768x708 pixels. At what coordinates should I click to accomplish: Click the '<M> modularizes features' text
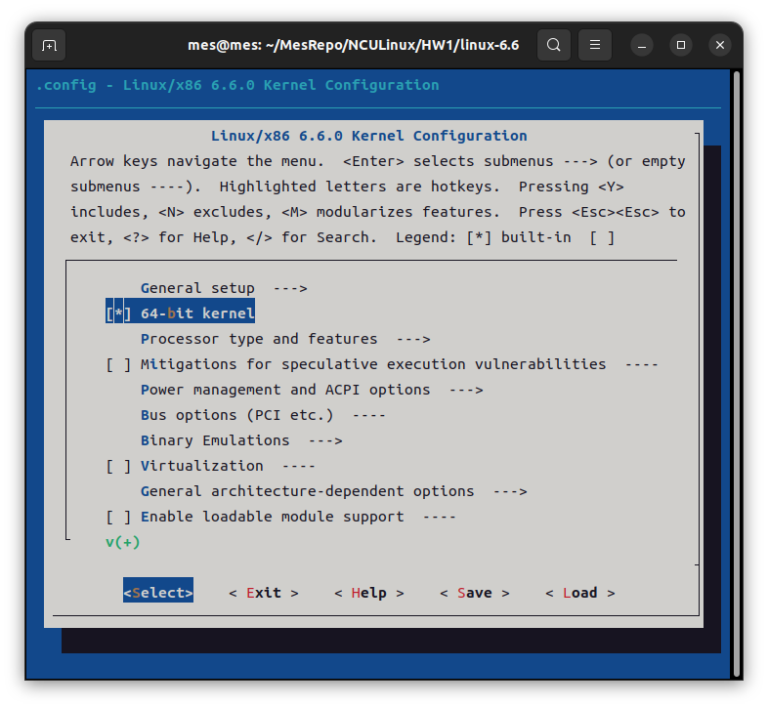[391, 212]
